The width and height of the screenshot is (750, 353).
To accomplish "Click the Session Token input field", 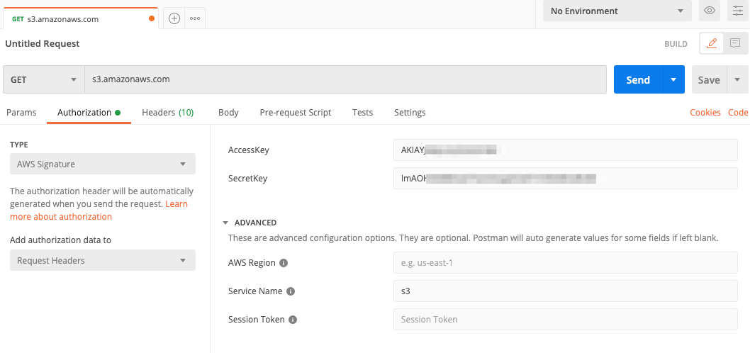I will 566,320.
